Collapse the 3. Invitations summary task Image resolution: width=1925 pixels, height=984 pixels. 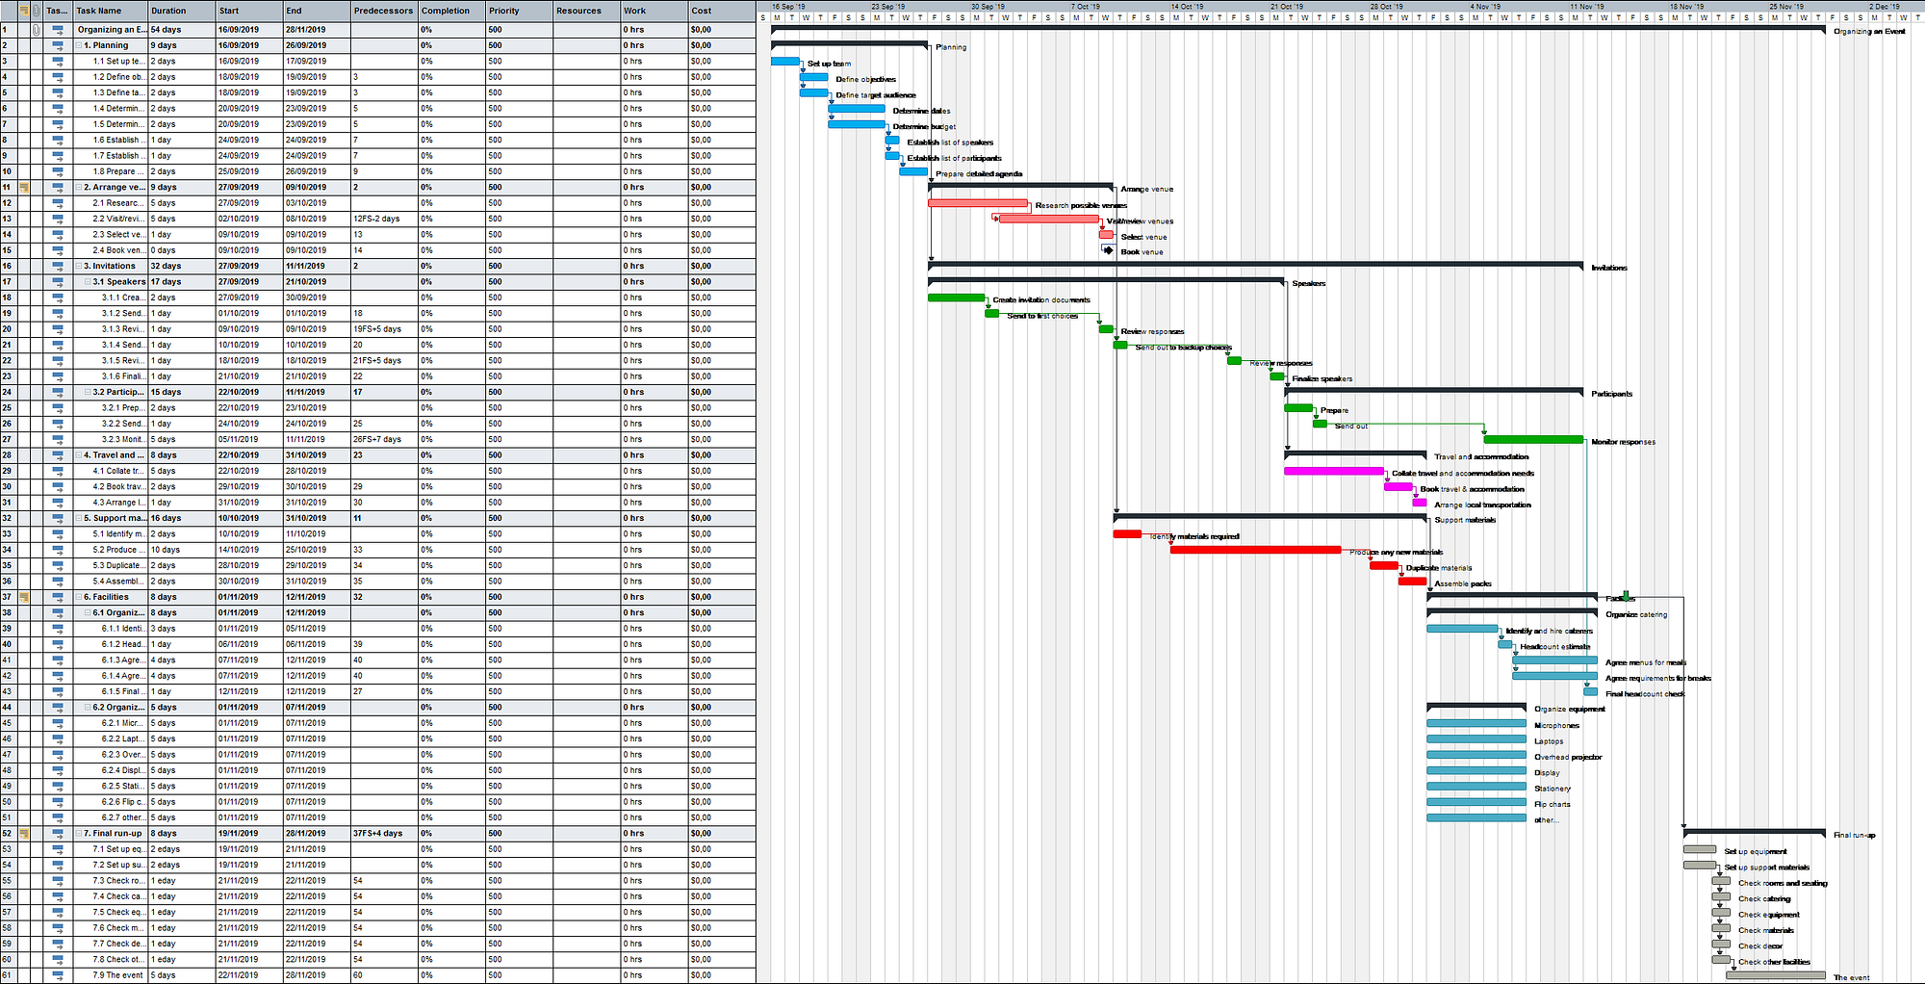point(79,266)
